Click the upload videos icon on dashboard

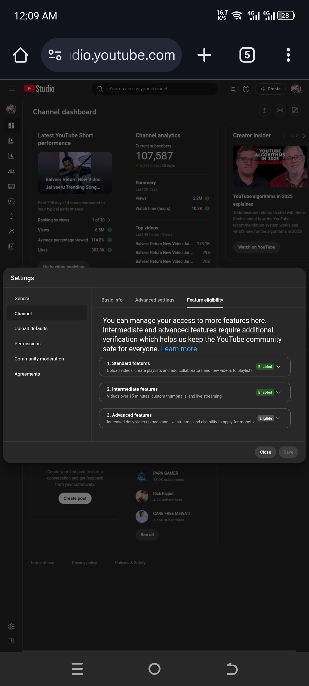(265, 110)
